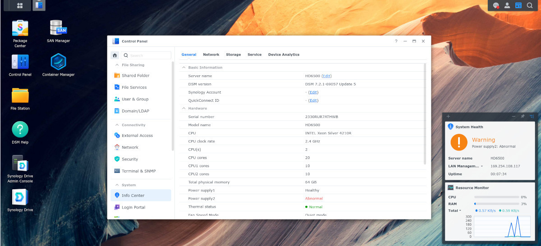Click the Control Panel search field
Screen dimensions: 541x246
point(146,55)
